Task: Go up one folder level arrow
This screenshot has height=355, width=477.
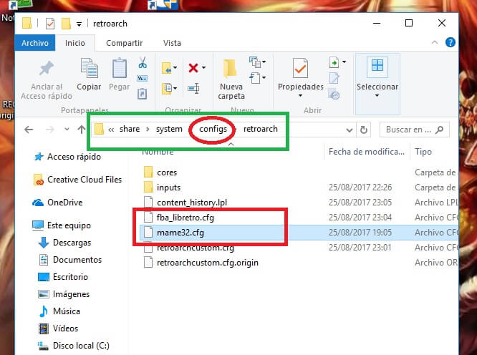Action: click(81, 130)
